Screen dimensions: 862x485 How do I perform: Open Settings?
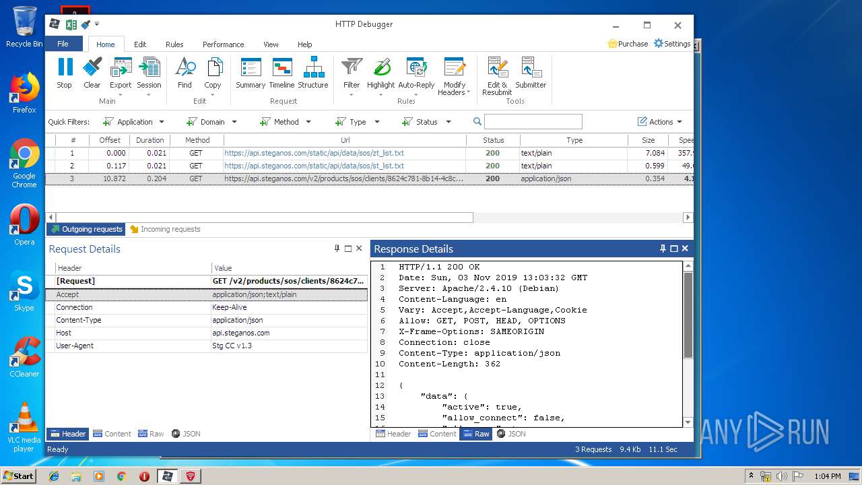(x=672, y=44)
